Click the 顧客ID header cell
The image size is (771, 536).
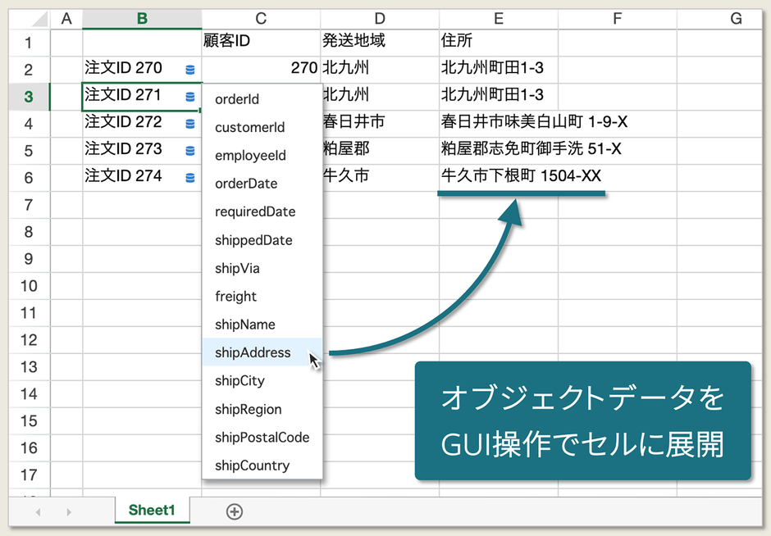tap(260, 41)
